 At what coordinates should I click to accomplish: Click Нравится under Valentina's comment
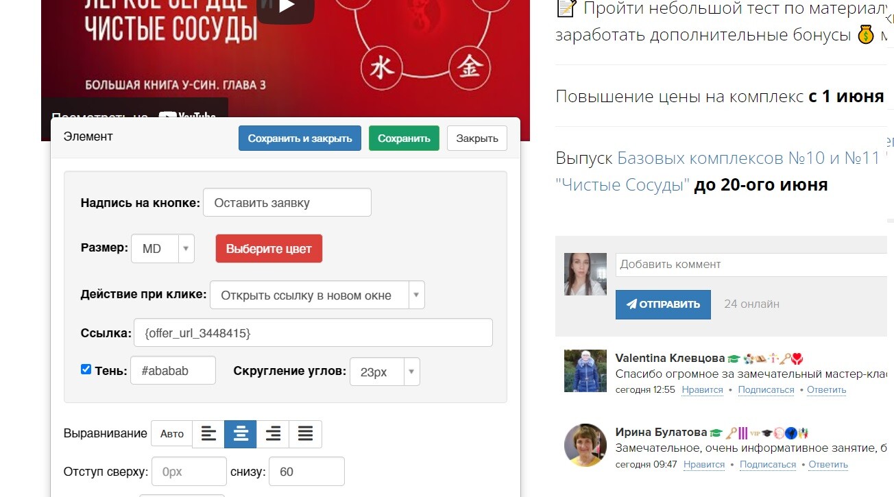703,390
